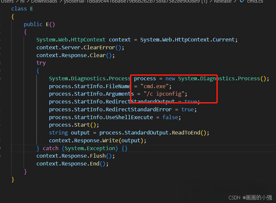Click 'false' in the UseShellExecute line
Viewport: 276px width, 203px height.
coord(170,117)
